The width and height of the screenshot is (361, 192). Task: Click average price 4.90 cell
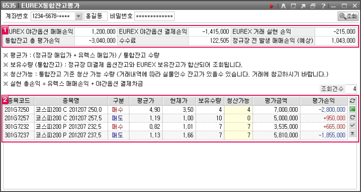[x=146, y=110]
